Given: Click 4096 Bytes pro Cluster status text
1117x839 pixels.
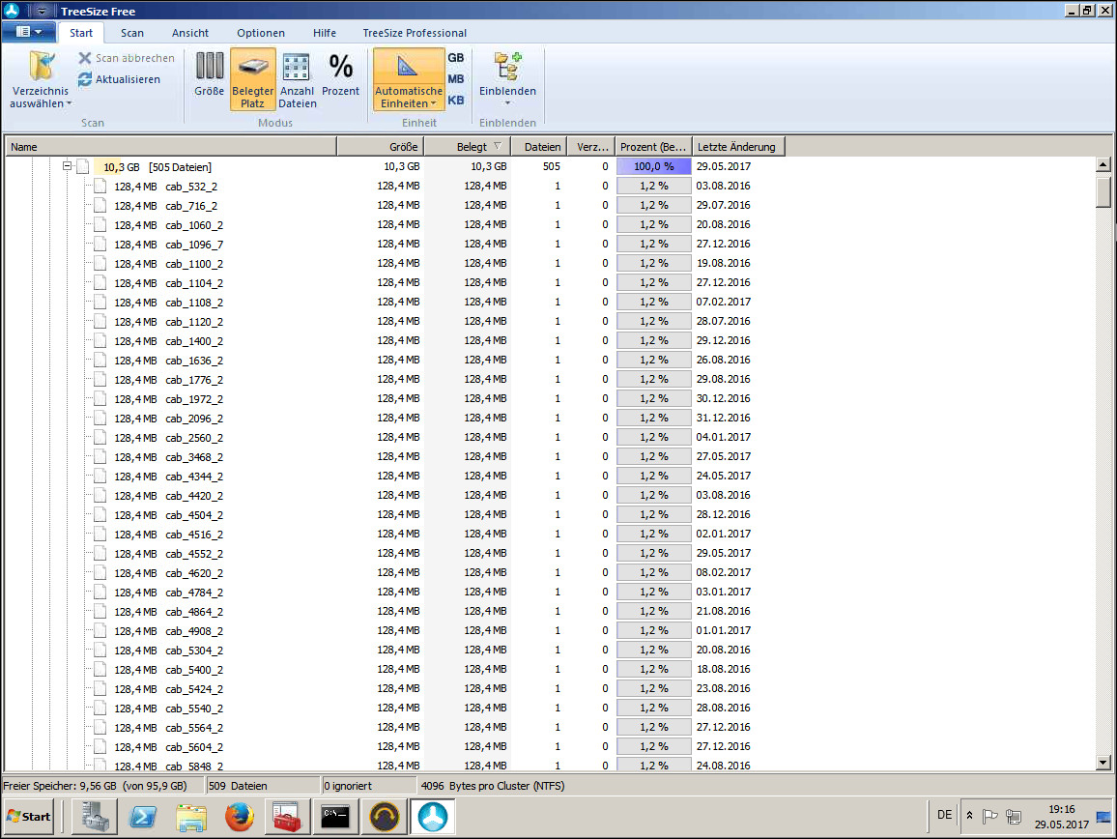Looking at the screenshot, I should pyautogui.click(x=493, y=786).
